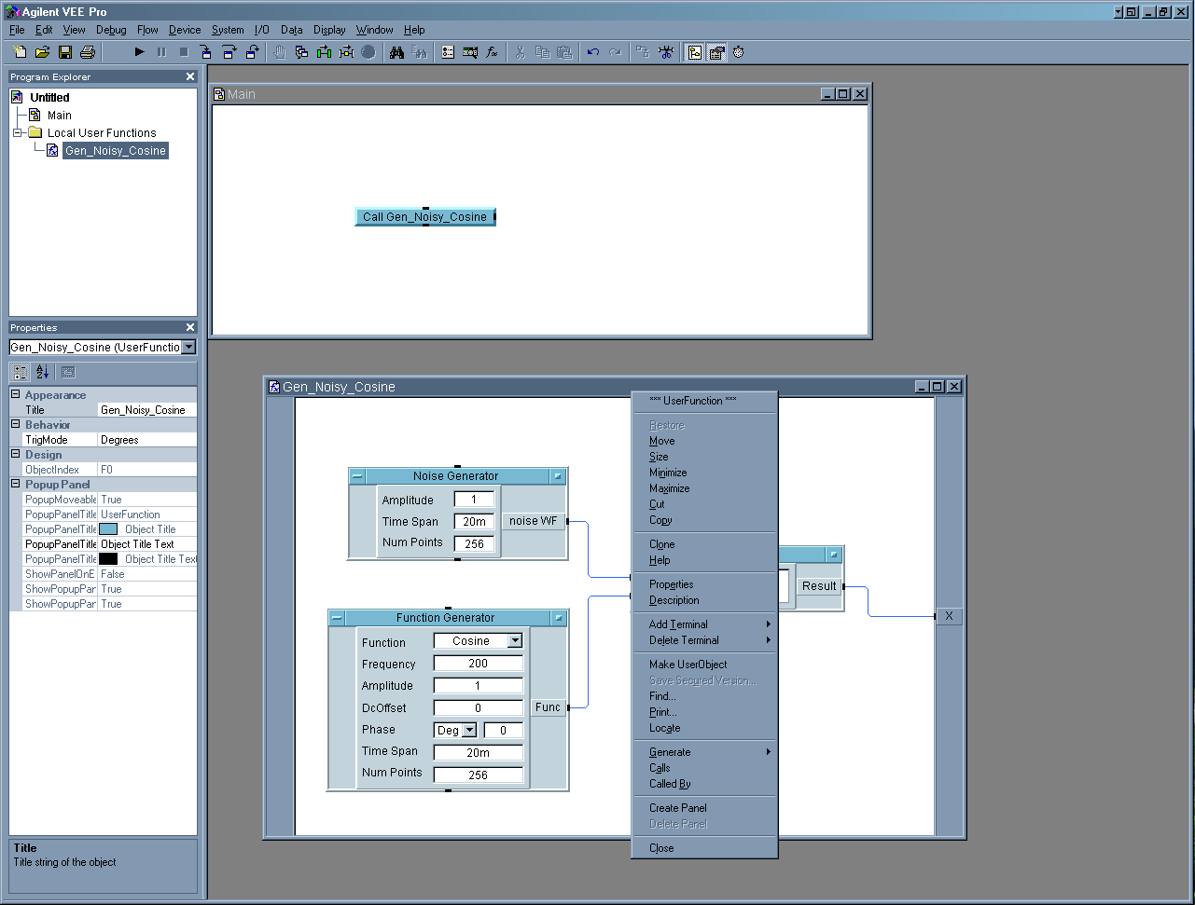Toggle categorized view in Properties panel
The width and height of the screenshot is (1195, 905).
tap(21, 372)
